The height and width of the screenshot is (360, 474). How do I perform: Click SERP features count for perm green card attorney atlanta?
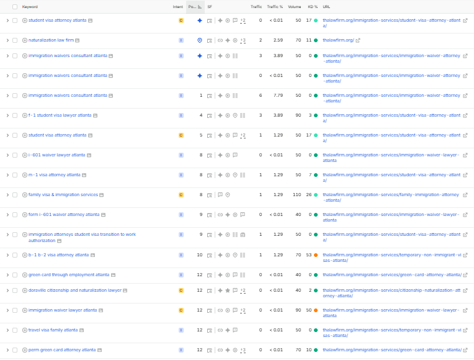[243, 350]
